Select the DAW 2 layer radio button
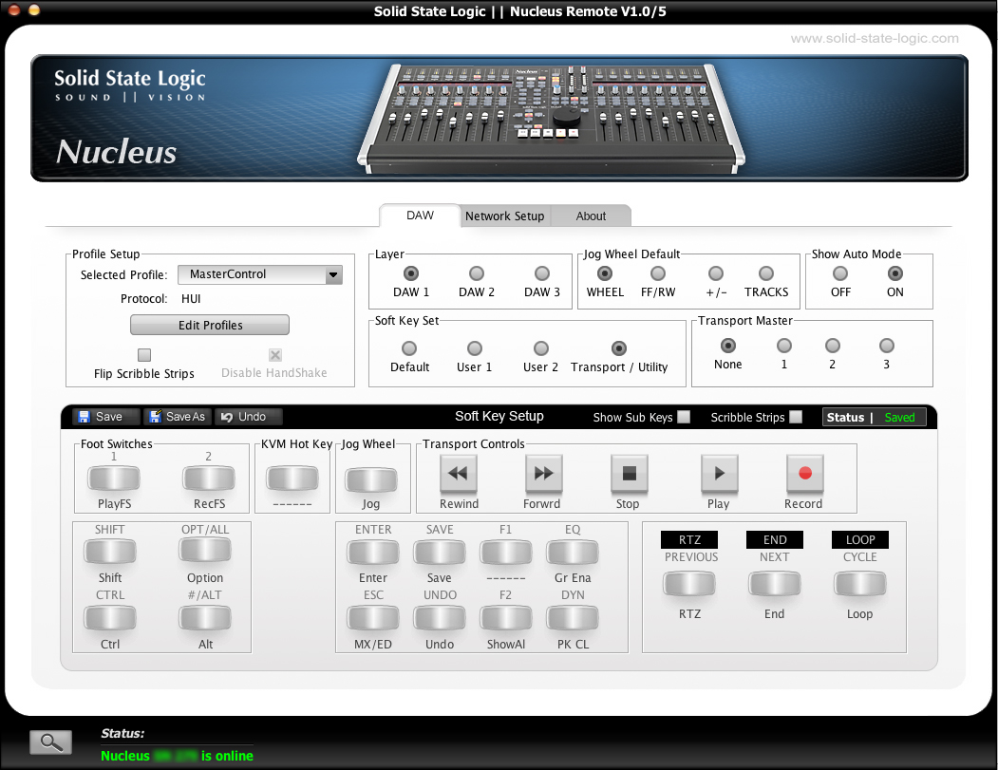Image resolution: width=998 pixels, height=770 pixels. pyautogui.click(x=476, y=273)
